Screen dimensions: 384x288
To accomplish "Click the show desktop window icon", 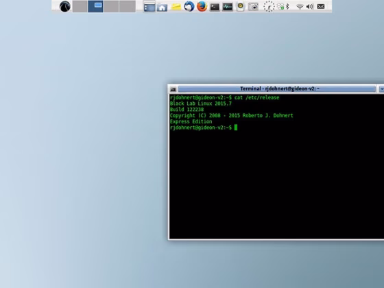I will click(x=149, y=7).
